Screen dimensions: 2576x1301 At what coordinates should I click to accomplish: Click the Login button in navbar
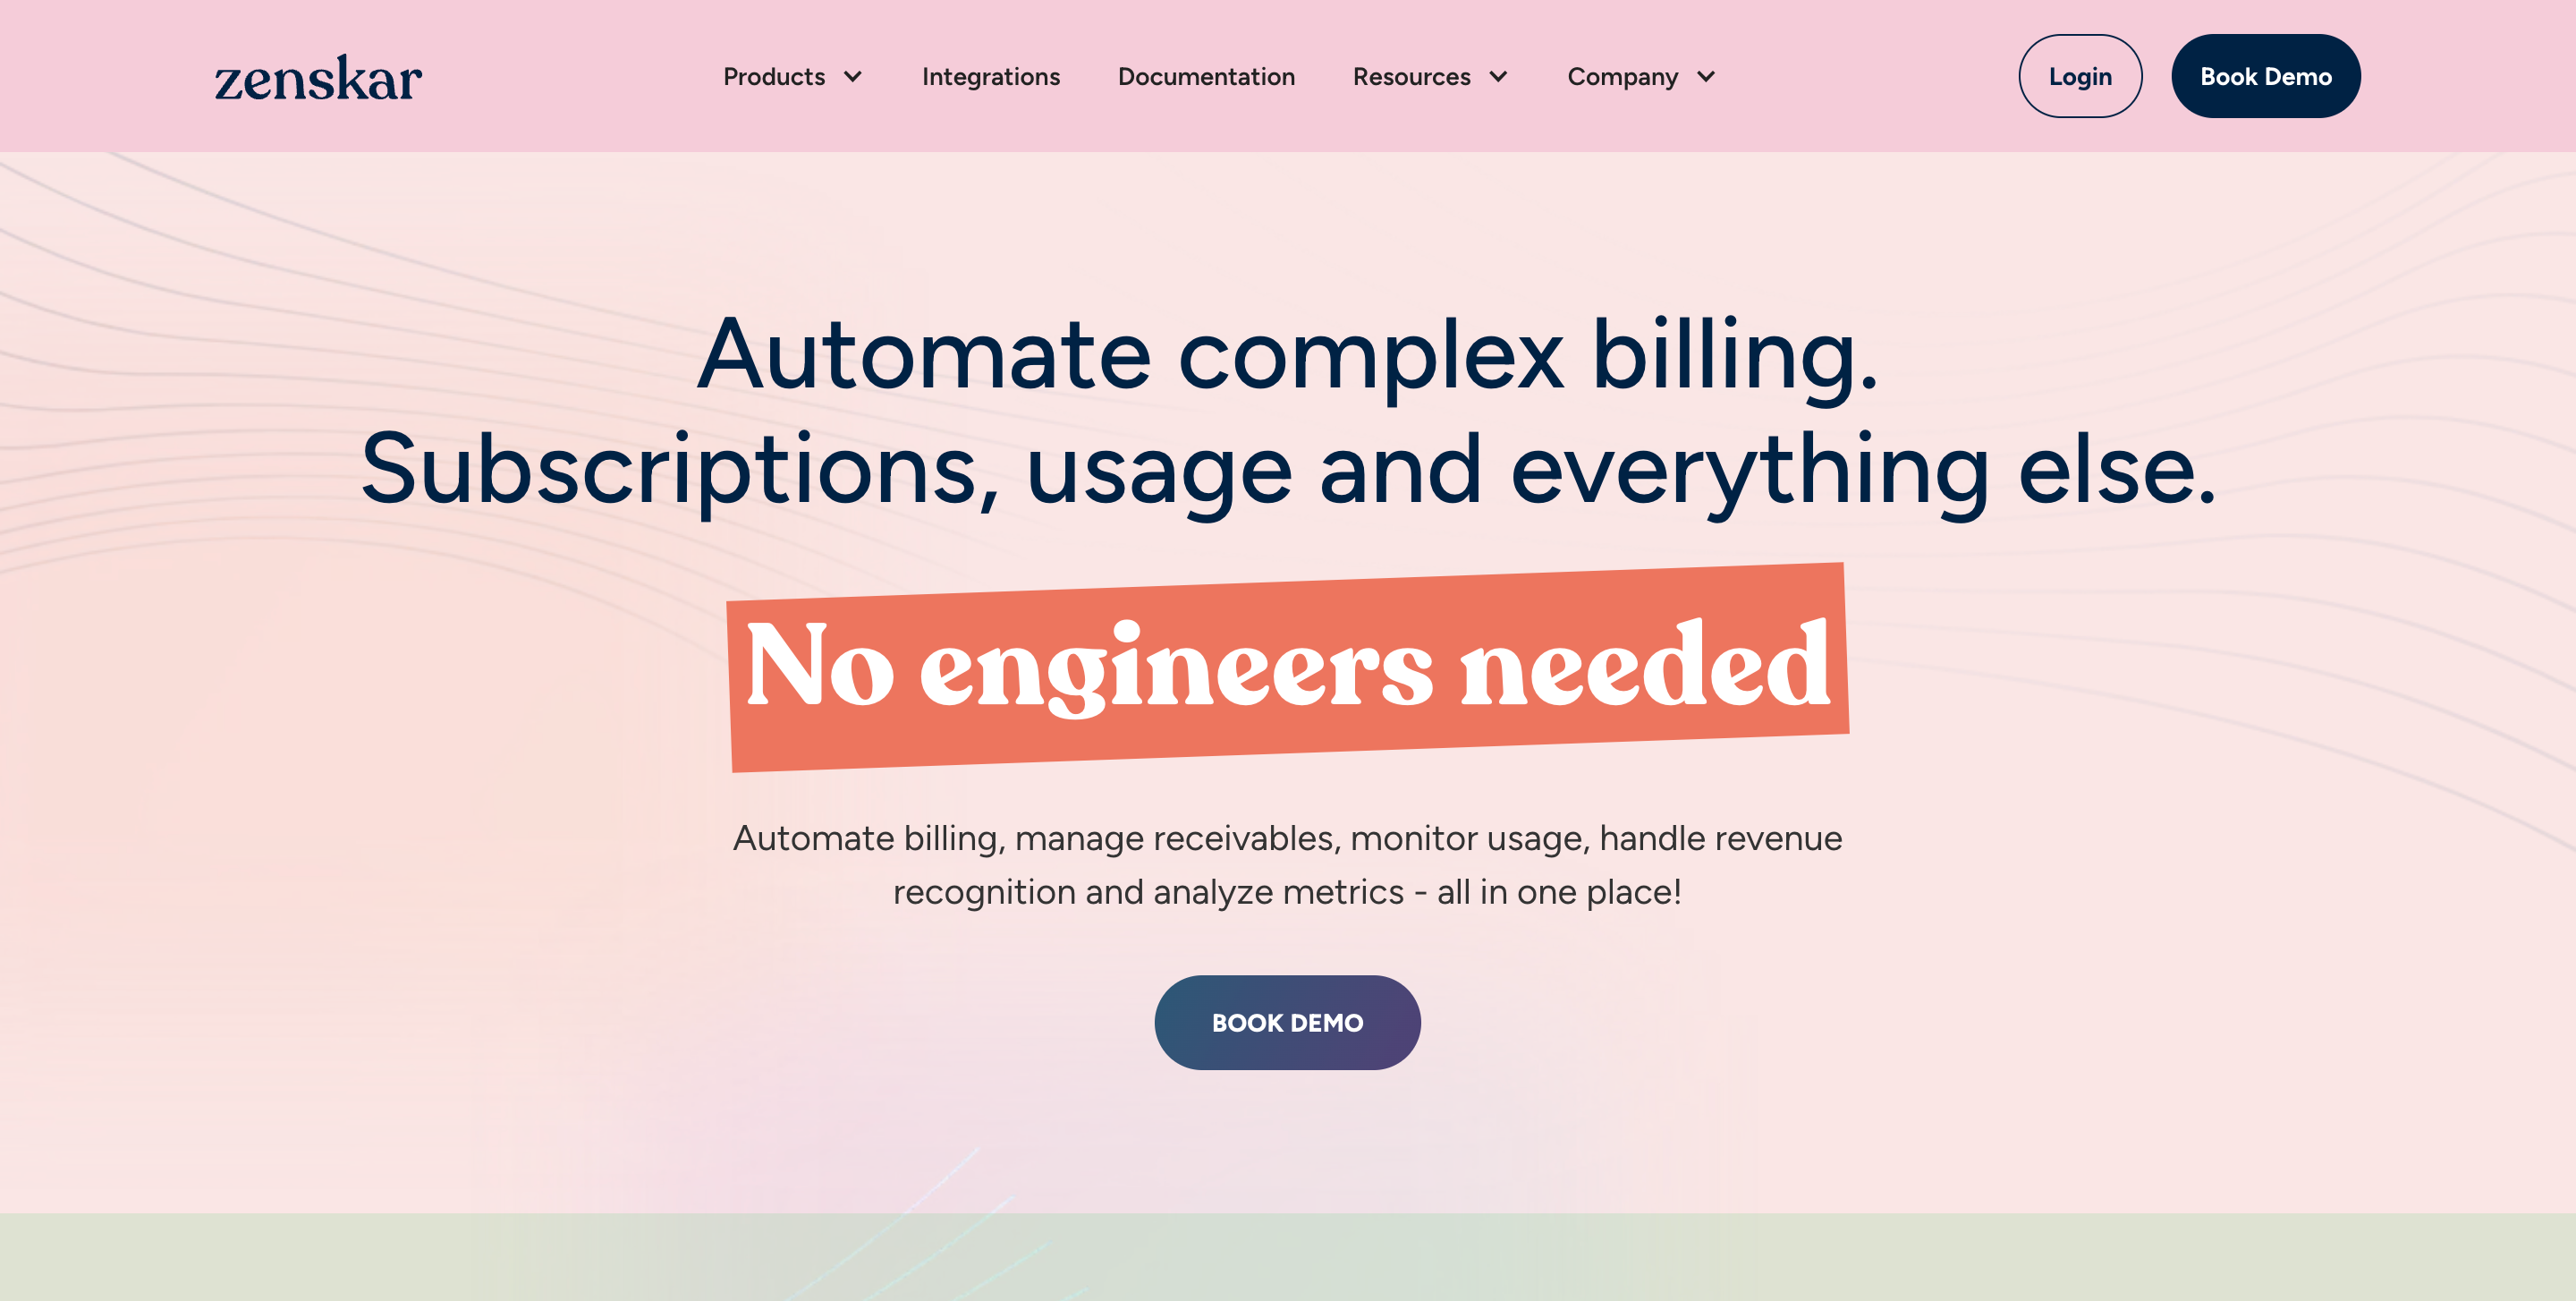pos(2079,76)
